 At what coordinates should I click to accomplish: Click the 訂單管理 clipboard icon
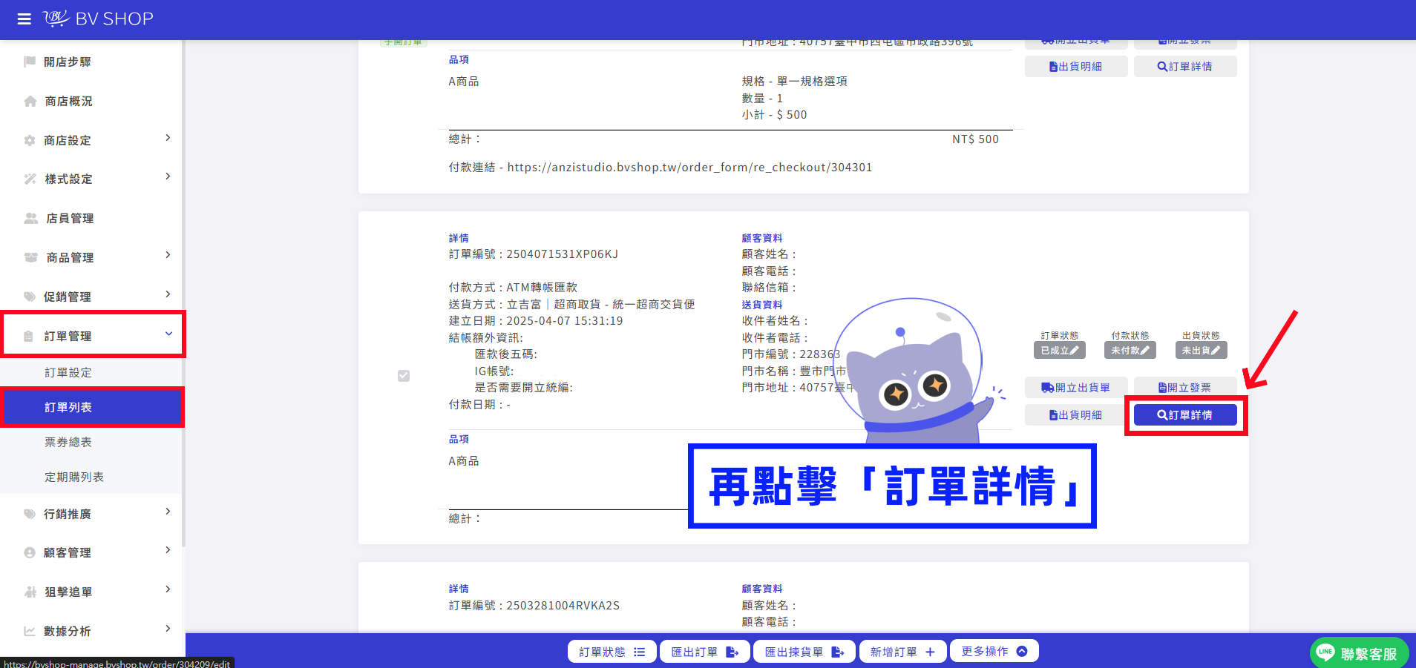tap(29, 336)
